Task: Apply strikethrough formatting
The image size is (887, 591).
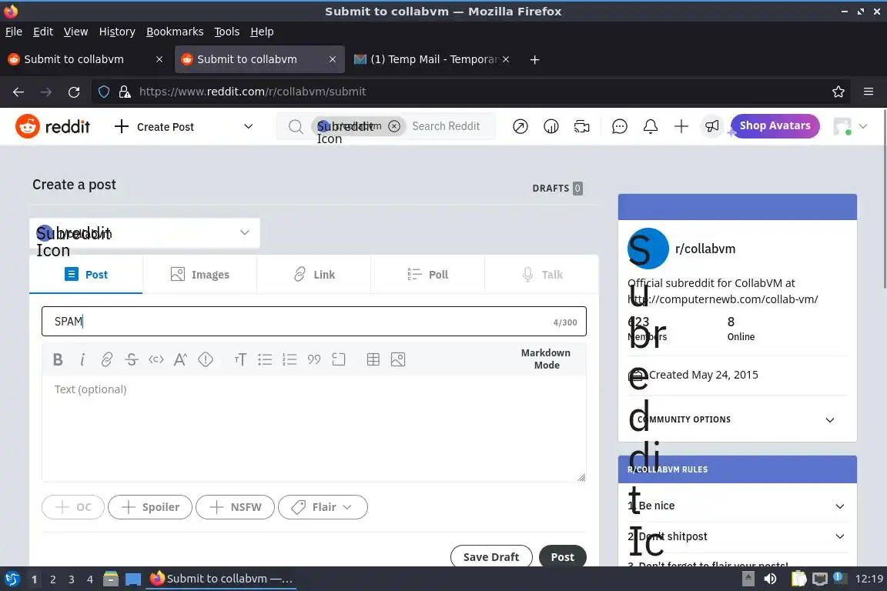Action: (x=131, y=359)
